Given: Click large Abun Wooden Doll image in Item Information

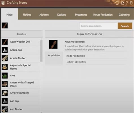Looking at the screenshot, I should click(x=53, y=44).
